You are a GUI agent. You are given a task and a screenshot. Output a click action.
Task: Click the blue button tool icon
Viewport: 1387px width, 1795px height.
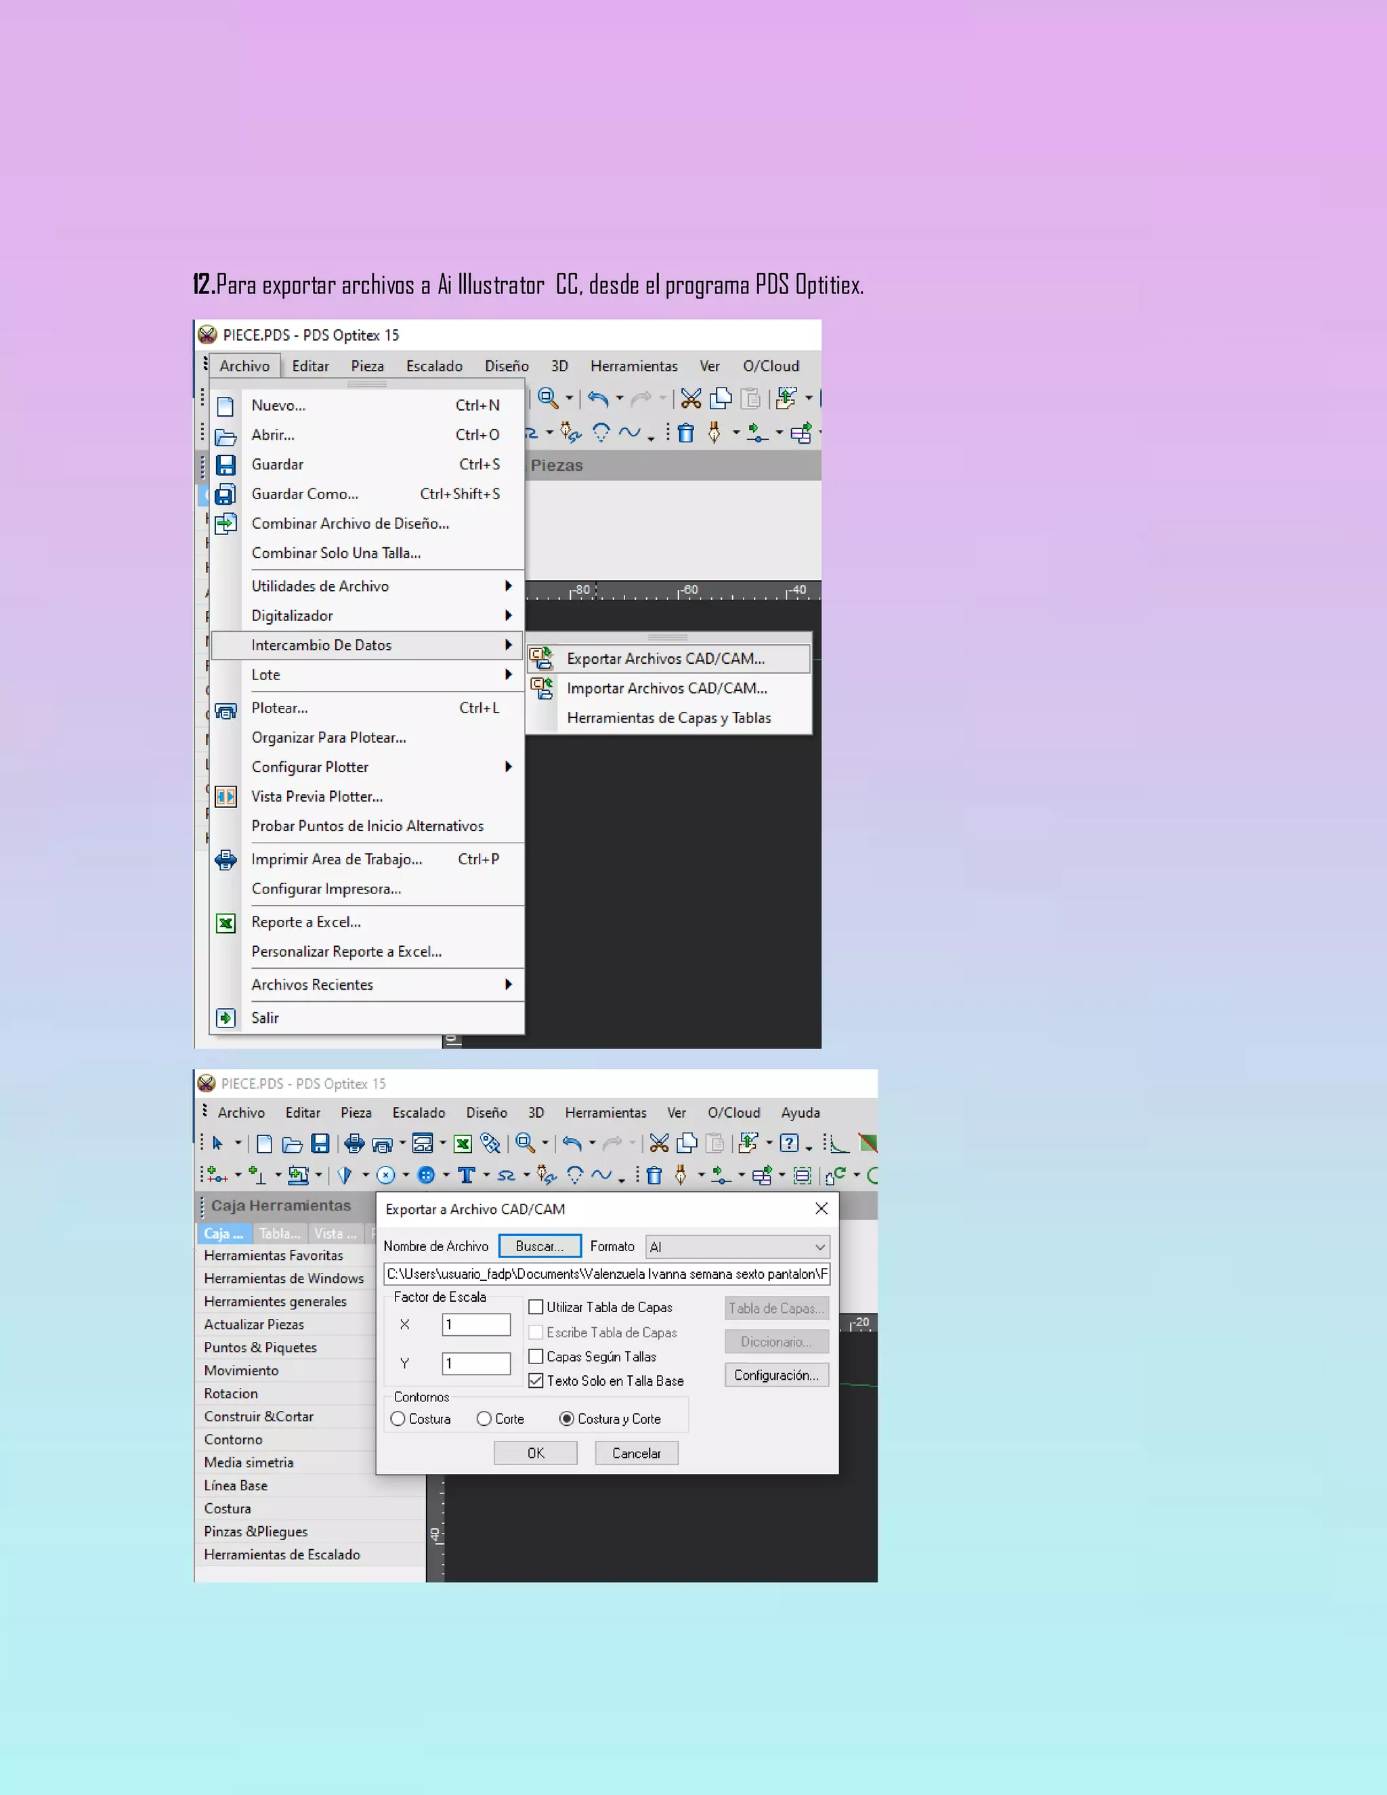coord(425,1175)
